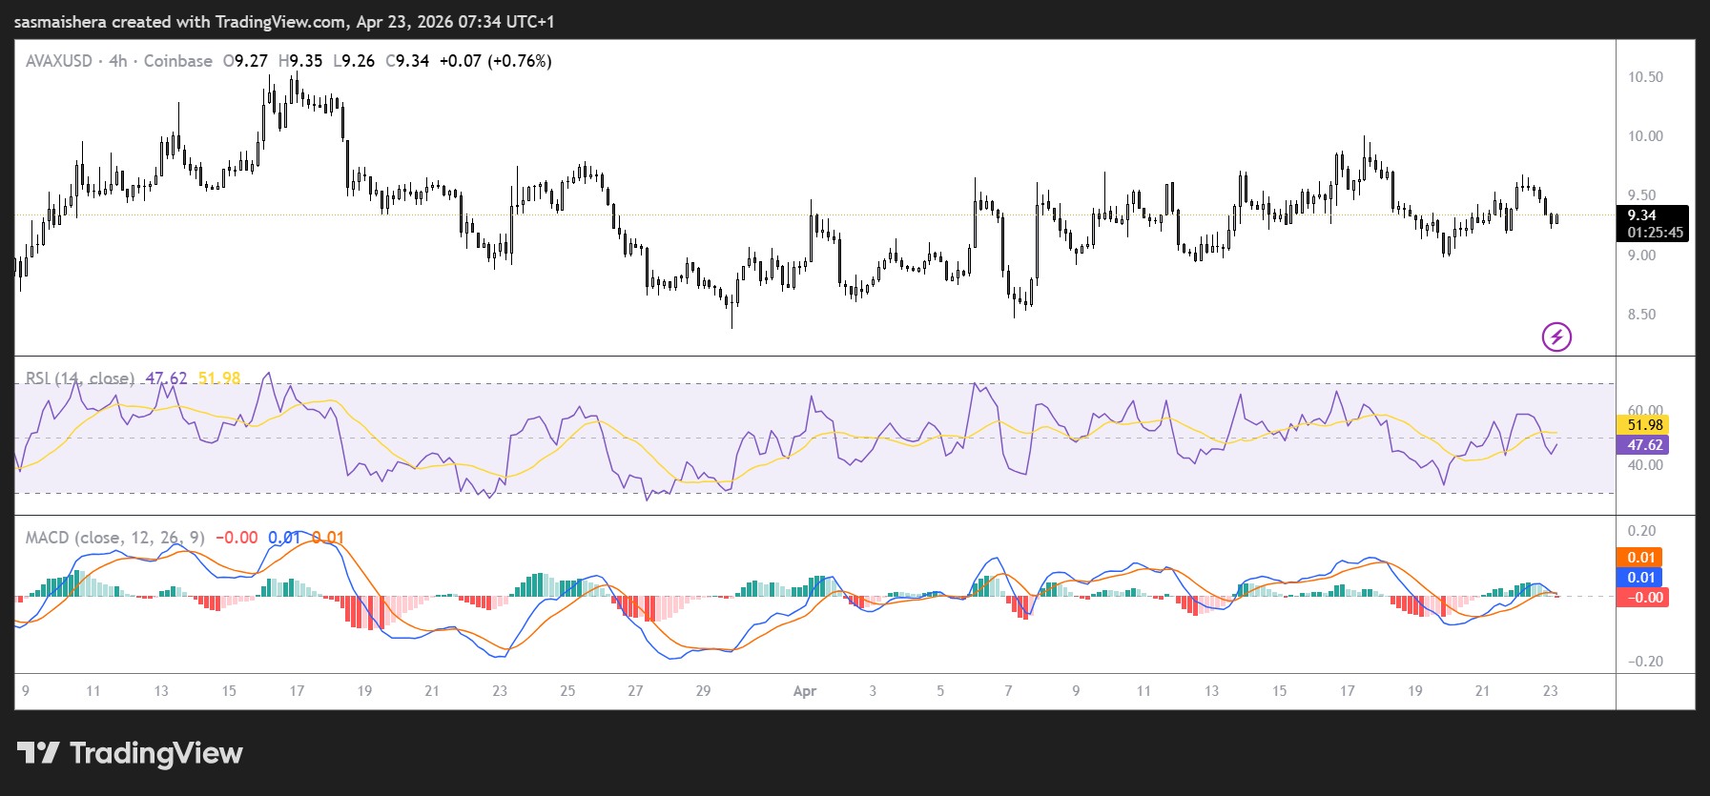
Task: Click the 5 date label on time axis
Action: [940, 691]
